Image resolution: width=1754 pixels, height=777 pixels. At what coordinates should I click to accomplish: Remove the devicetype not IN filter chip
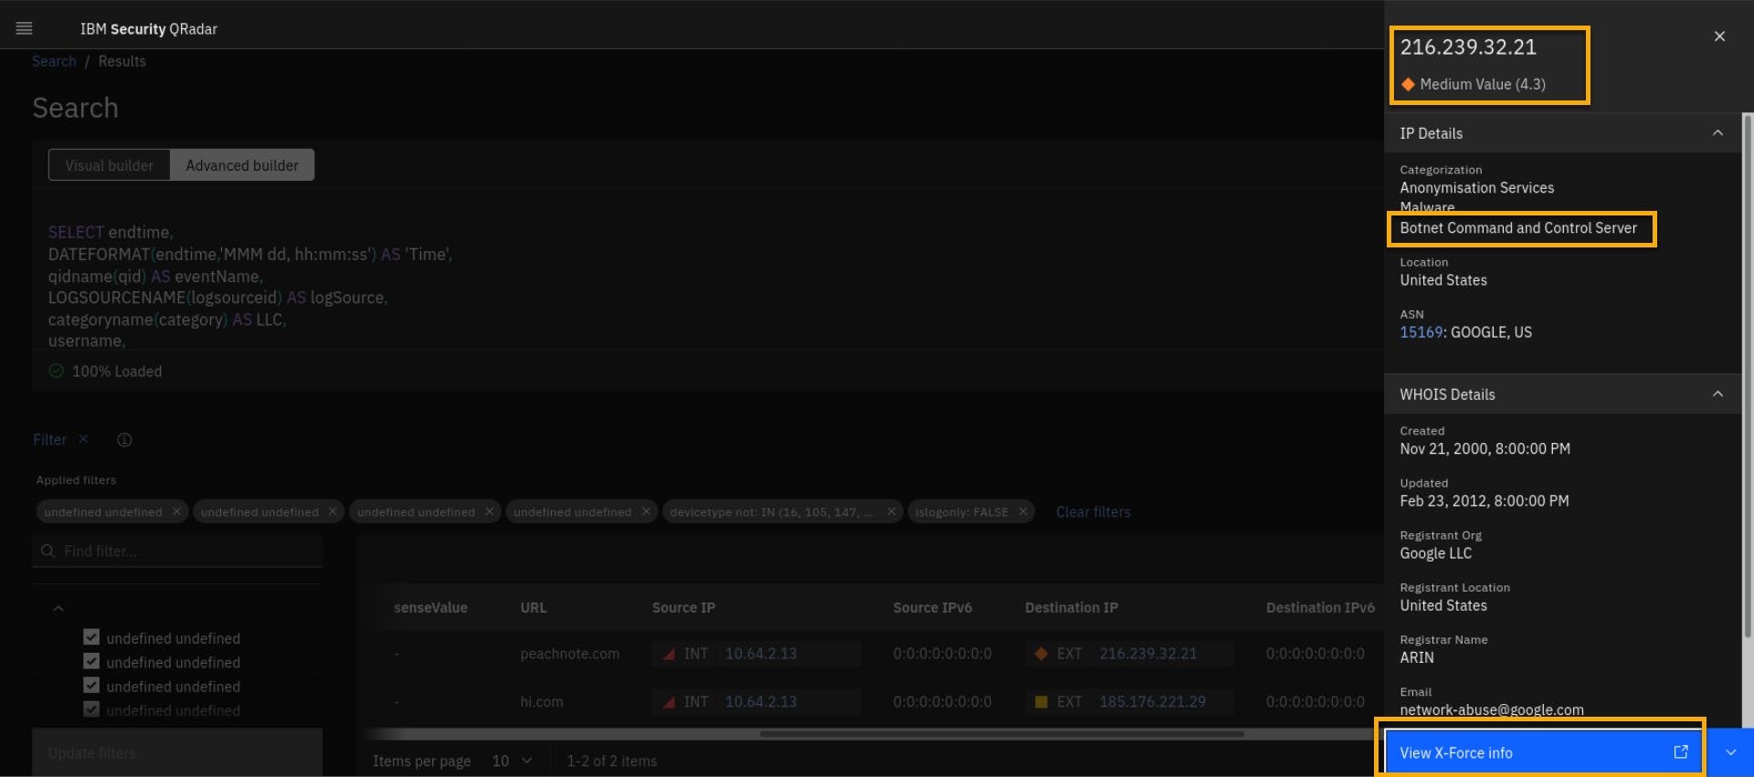click(891, 511)
